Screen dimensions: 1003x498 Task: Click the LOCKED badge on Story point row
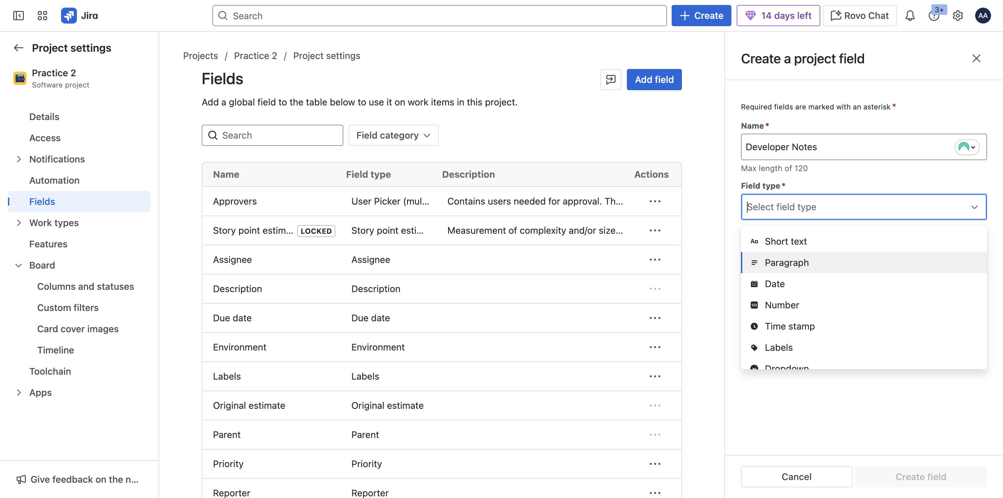(x=316, y=231)
